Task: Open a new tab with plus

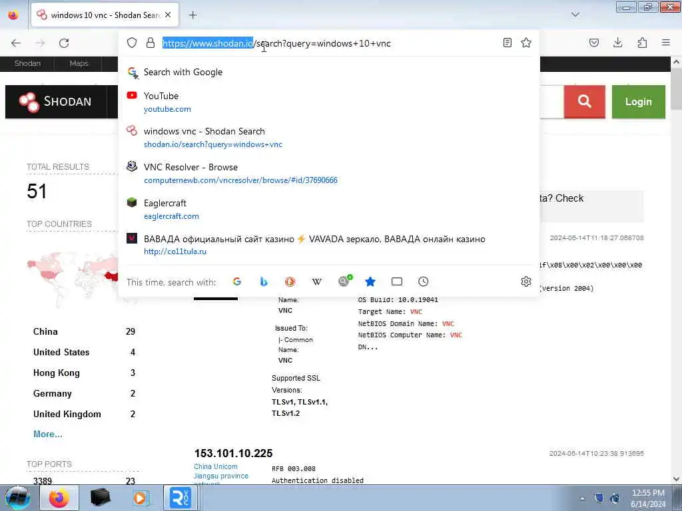Action: click(x=193, y=15)
